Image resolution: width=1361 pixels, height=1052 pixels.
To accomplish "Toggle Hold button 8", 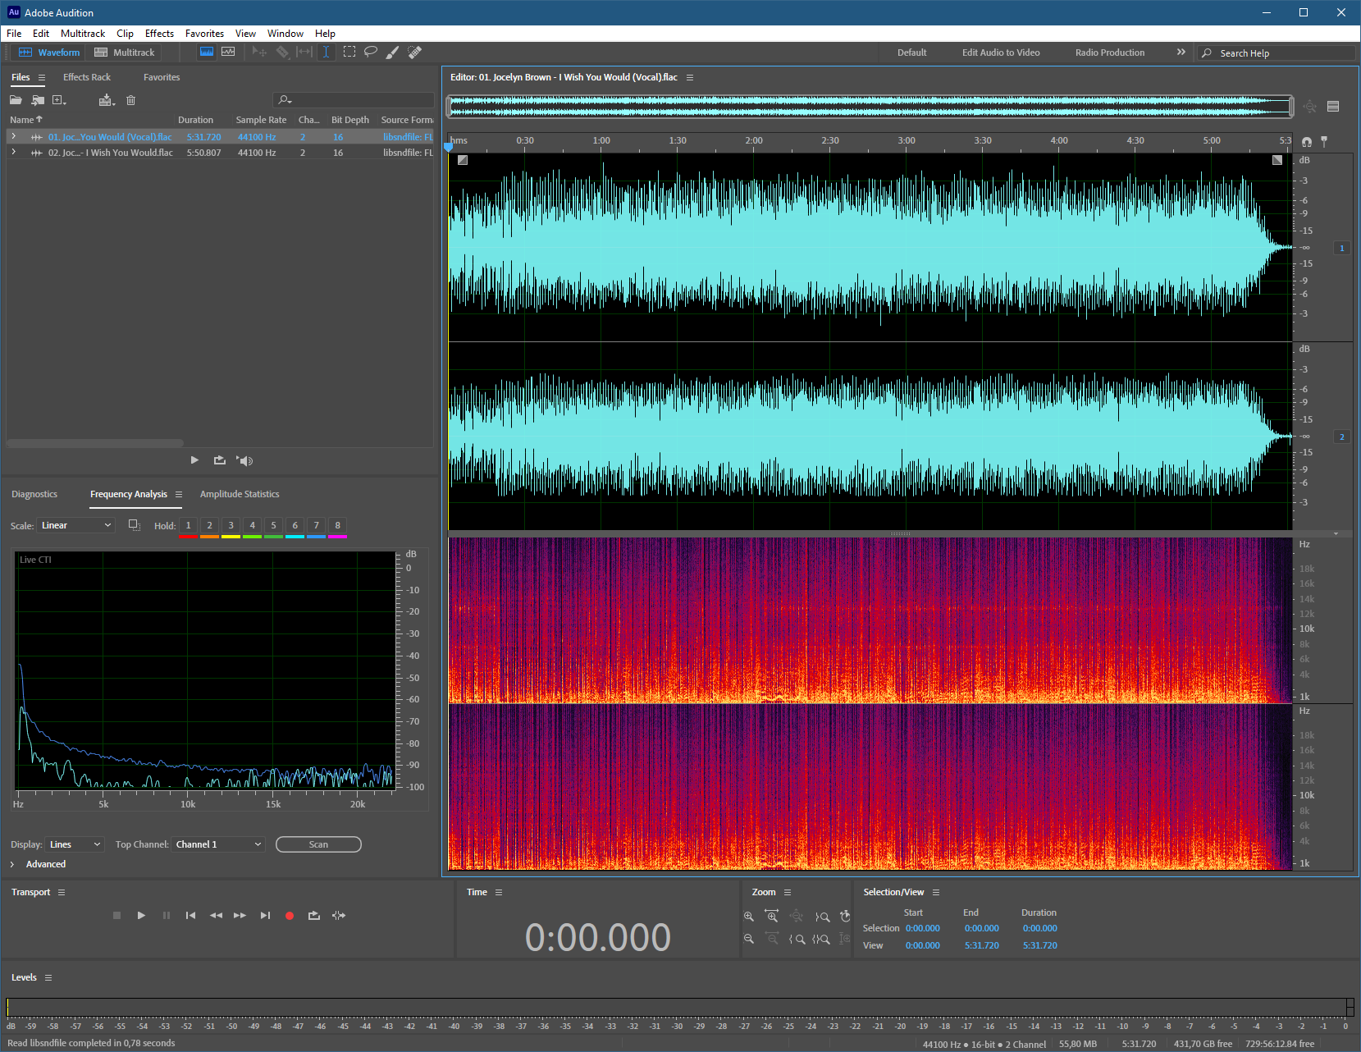I will (337, 526).
